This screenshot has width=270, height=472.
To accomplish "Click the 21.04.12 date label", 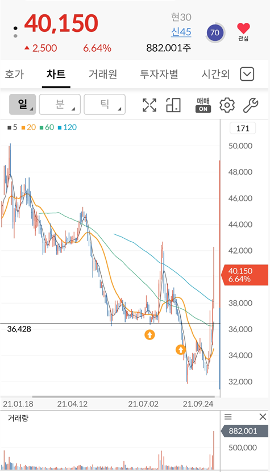I will coord(72,404).
